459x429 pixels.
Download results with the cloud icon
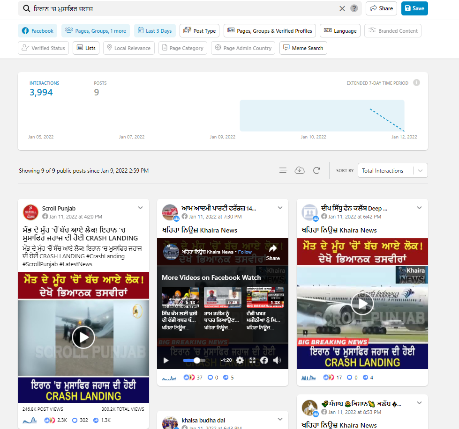[300, 170]
